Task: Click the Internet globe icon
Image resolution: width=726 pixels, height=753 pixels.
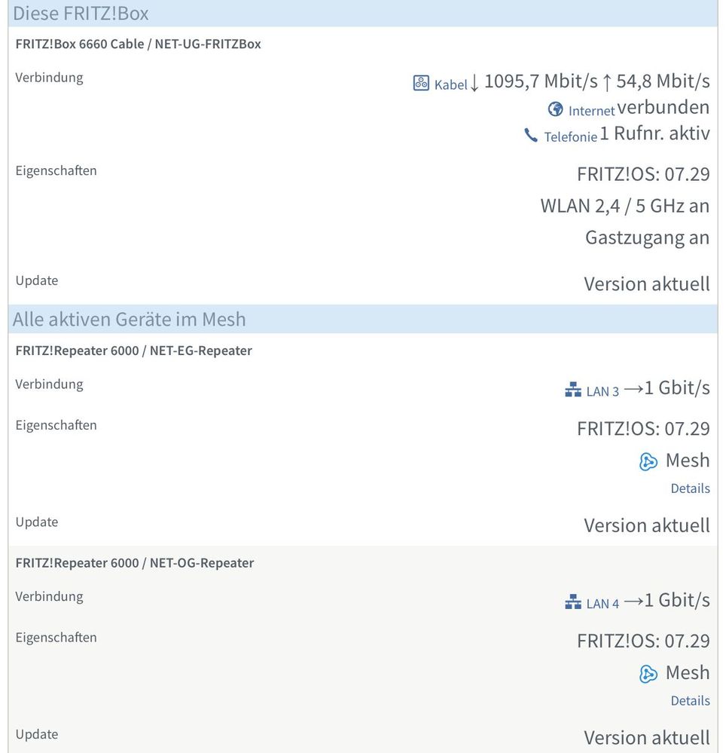Action: (556, 109)
